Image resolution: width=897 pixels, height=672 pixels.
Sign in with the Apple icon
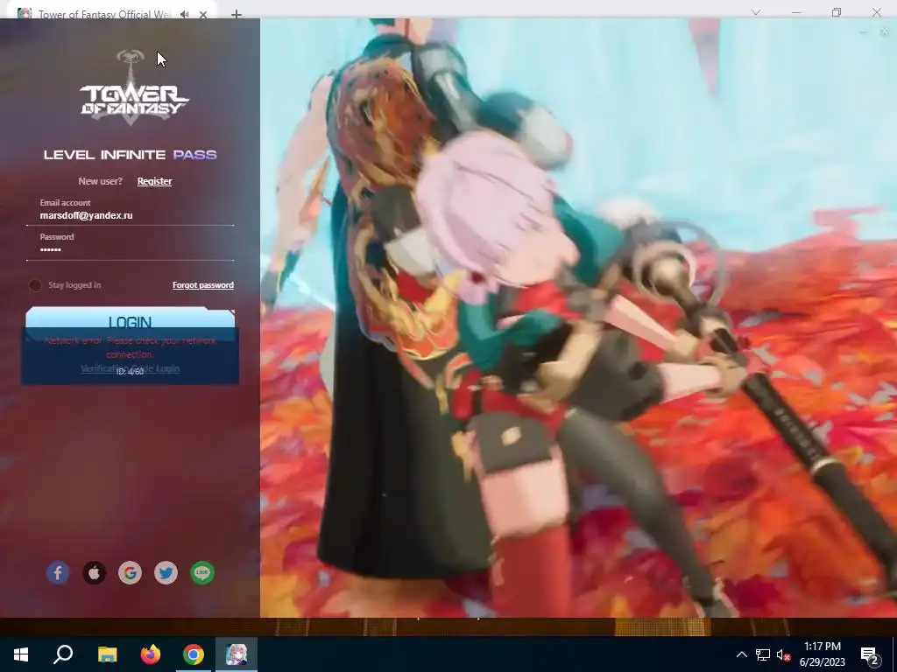click(95, 572)
